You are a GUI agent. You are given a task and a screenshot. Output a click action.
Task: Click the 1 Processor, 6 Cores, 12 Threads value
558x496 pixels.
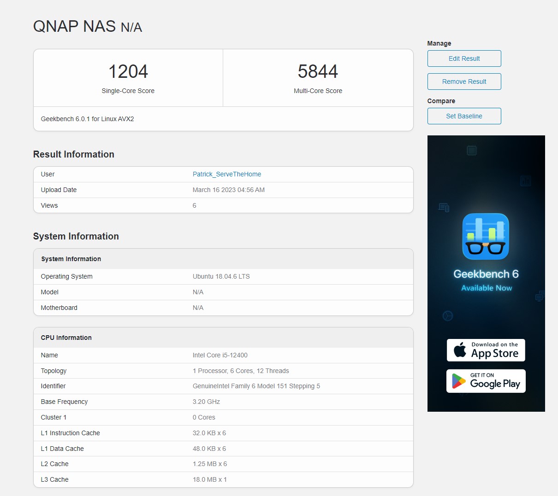point(241,371)
